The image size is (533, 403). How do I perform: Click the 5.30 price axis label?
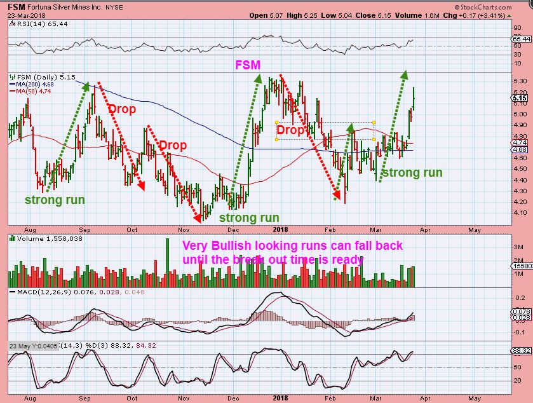(x=520, y=81)
